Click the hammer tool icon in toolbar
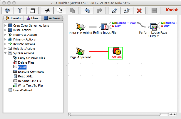This screenshot has width=181, height=119. (20, 11)
